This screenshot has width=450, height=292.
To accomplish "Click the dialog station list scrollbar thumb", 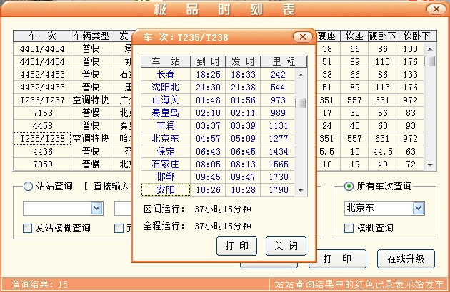I will click(301, 103).
